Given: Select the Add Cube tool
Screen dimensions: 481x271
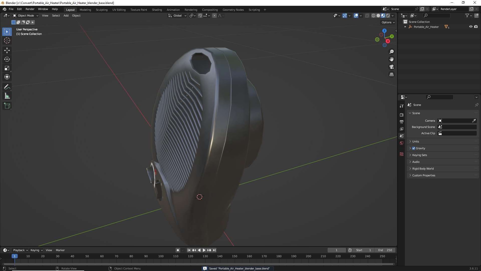Looking at the screenshot, I should coord(7,106).
